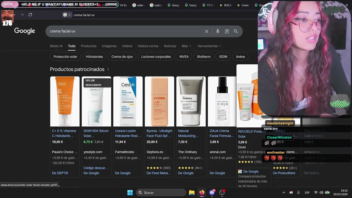Screen dimensions: 352x198
Task: Select the ISDIN brand chip
Action: coord(223,57)
